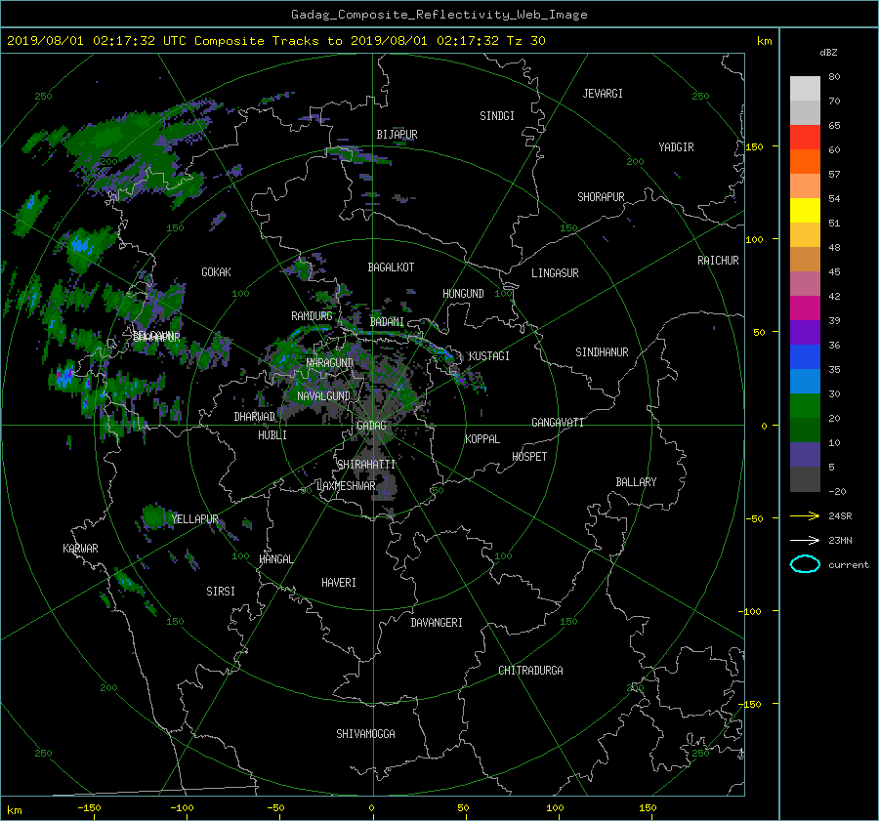Screen dimensions: 879x821
Task: Click the NARAGUND city label
Action: pyautogui.click(x=330, y=363)
